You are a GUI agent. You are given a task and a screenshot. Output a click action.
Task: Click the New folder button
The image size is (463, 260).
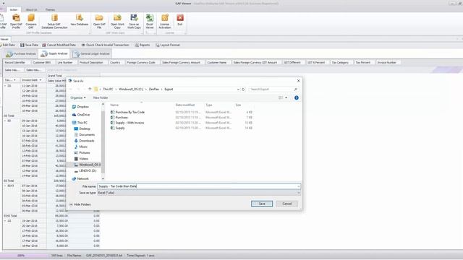click(101, 98)
